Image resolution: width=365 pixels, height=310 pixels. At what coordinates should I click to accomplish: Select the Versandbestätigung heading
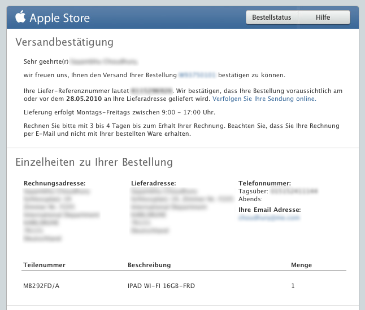coord(64,42)
